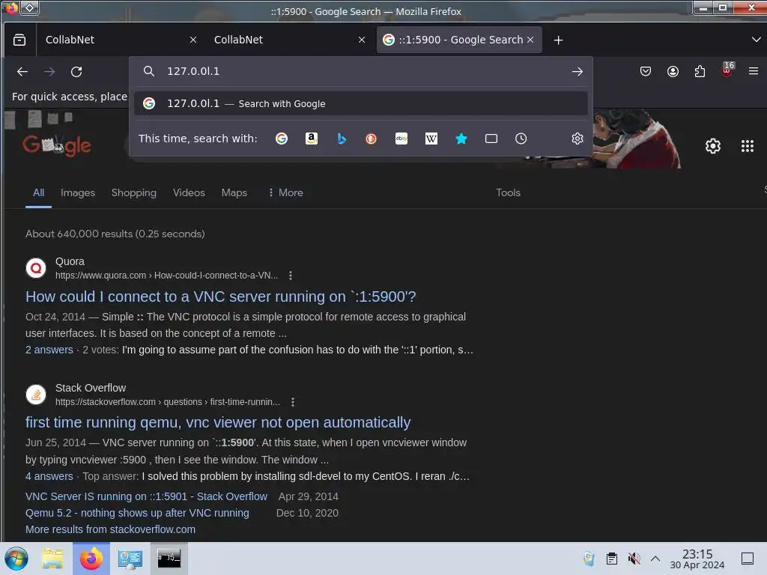
Task: Open search settings gear in dropdown
Action: coord(577,139)
